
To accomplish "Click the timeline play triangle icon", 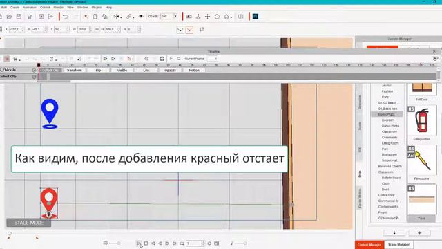I will click(x=171, y=59).
